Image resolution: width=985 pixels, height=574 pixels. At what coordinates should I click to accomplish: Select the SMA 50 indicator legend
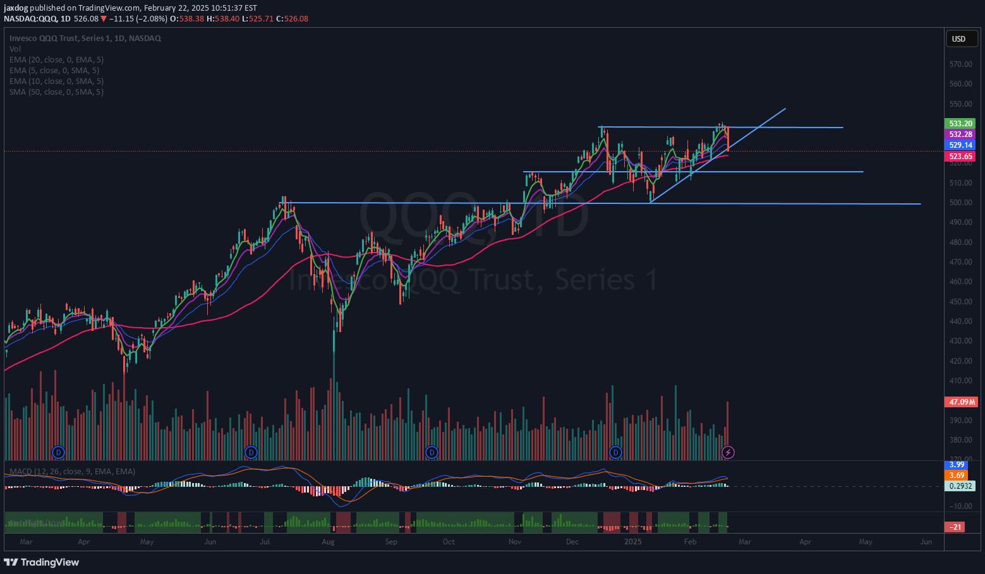56,92
